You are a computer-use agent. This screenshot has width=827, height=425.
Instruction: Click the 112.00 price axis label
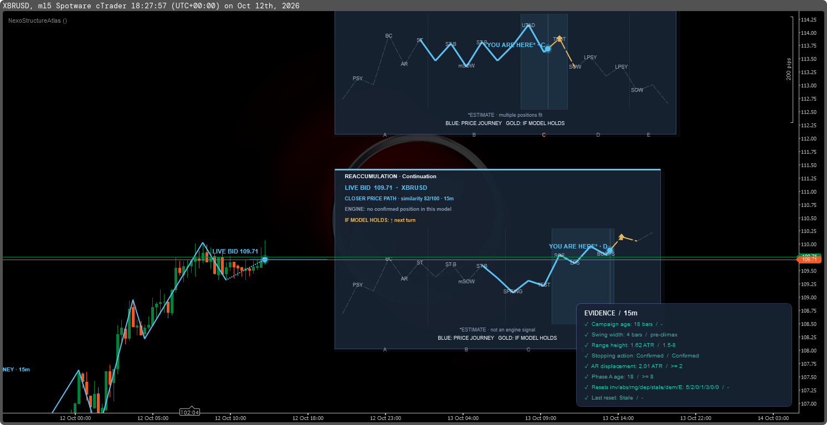pyautogui.click(x=809, y=139)
